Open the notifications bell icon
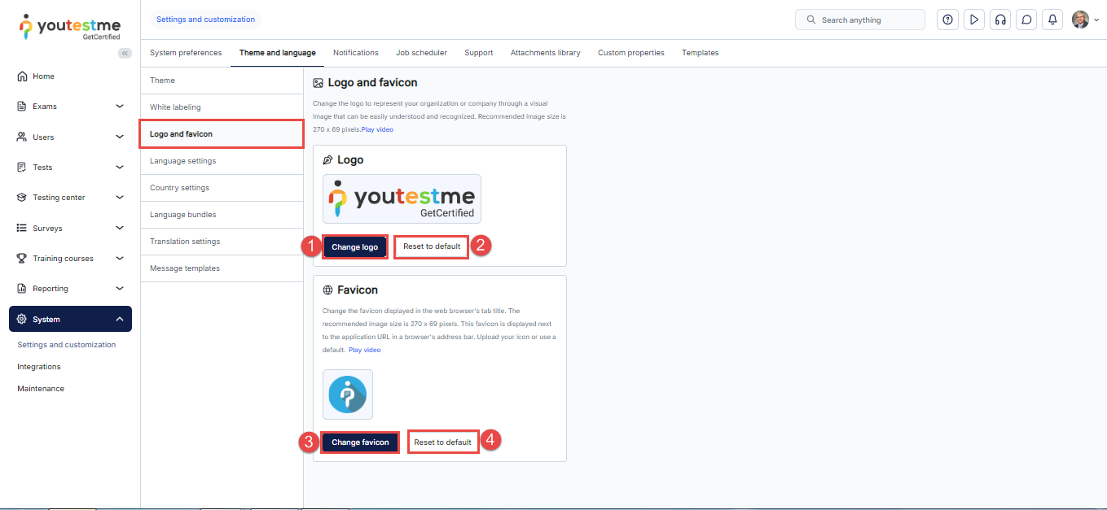The height and width of the screenshot is (510, 1107). coord(1052,20)
